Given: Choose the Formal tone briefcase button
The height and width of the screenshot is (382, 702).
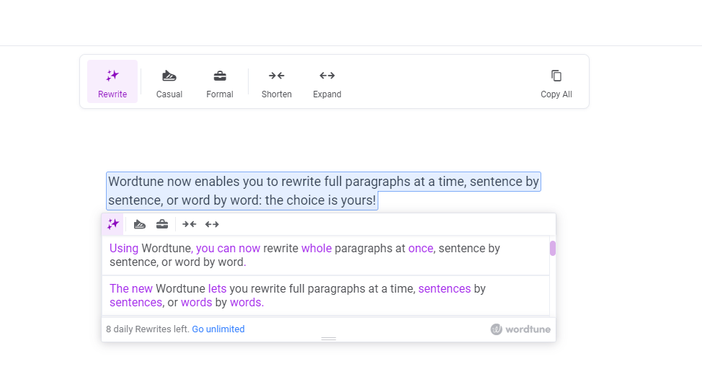Looking at the screenshot, I should (x=220, y=84).
